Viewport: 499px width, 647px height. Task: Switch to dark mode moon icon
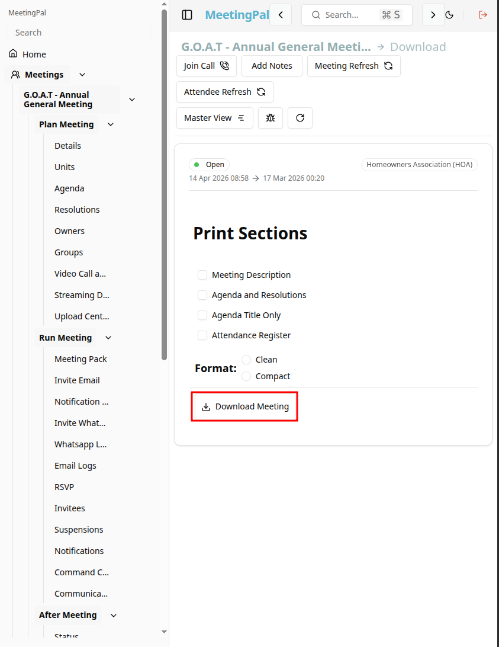(x=449, y=15)
